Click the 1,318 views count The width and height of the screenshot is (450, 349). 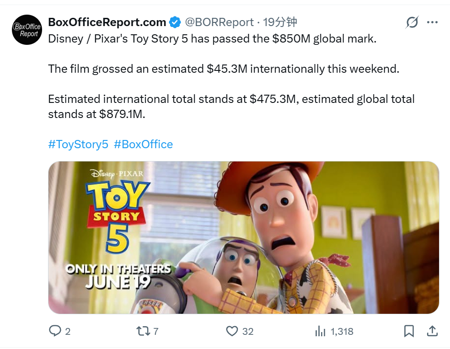point(342,332)
